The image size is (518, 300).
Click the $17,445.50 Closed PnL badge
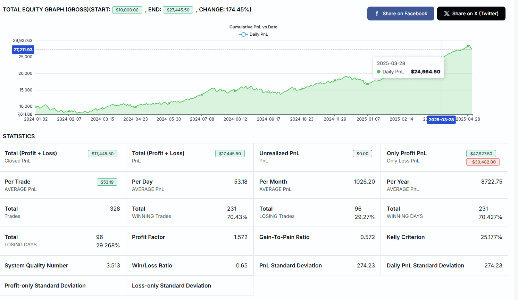pos(102,154)
